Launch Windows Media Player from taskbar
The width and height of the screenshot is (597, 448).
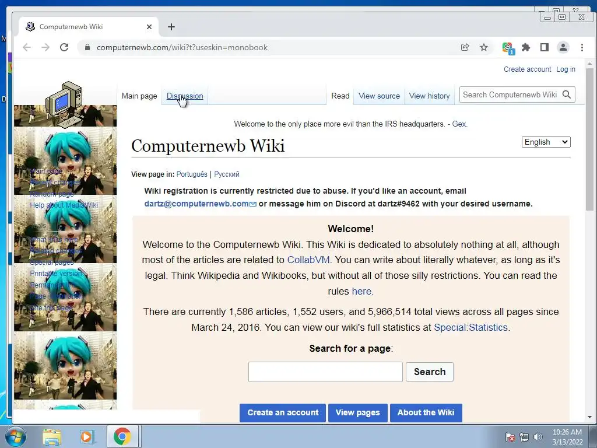tap(86, 436)
